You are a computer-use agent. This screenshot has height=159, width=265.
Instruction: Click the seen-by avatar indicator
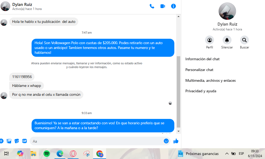tap(170, 103)
